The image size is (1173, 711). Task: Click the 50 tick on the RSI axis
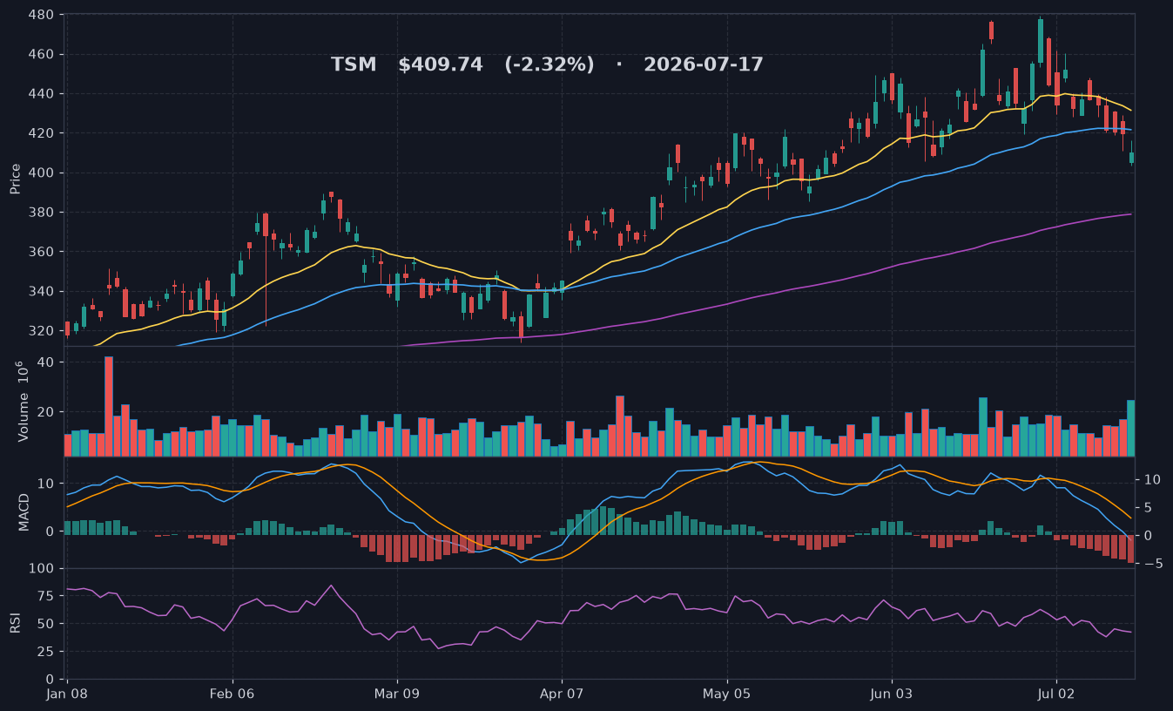click(x=46, y=624)
